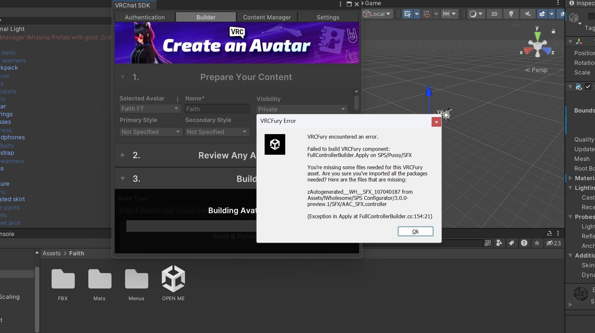
Task: Click the Project search in-context icon
Action: pos(488,243)
